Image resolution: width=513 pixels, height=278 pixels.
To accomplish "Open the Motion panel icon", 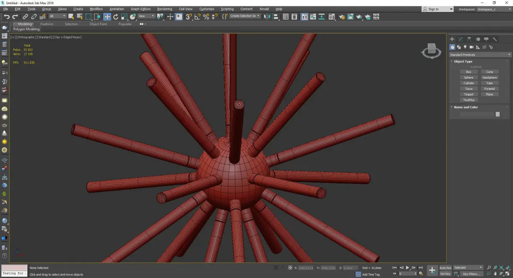I will pyautogui.click(x=478, y=39).
